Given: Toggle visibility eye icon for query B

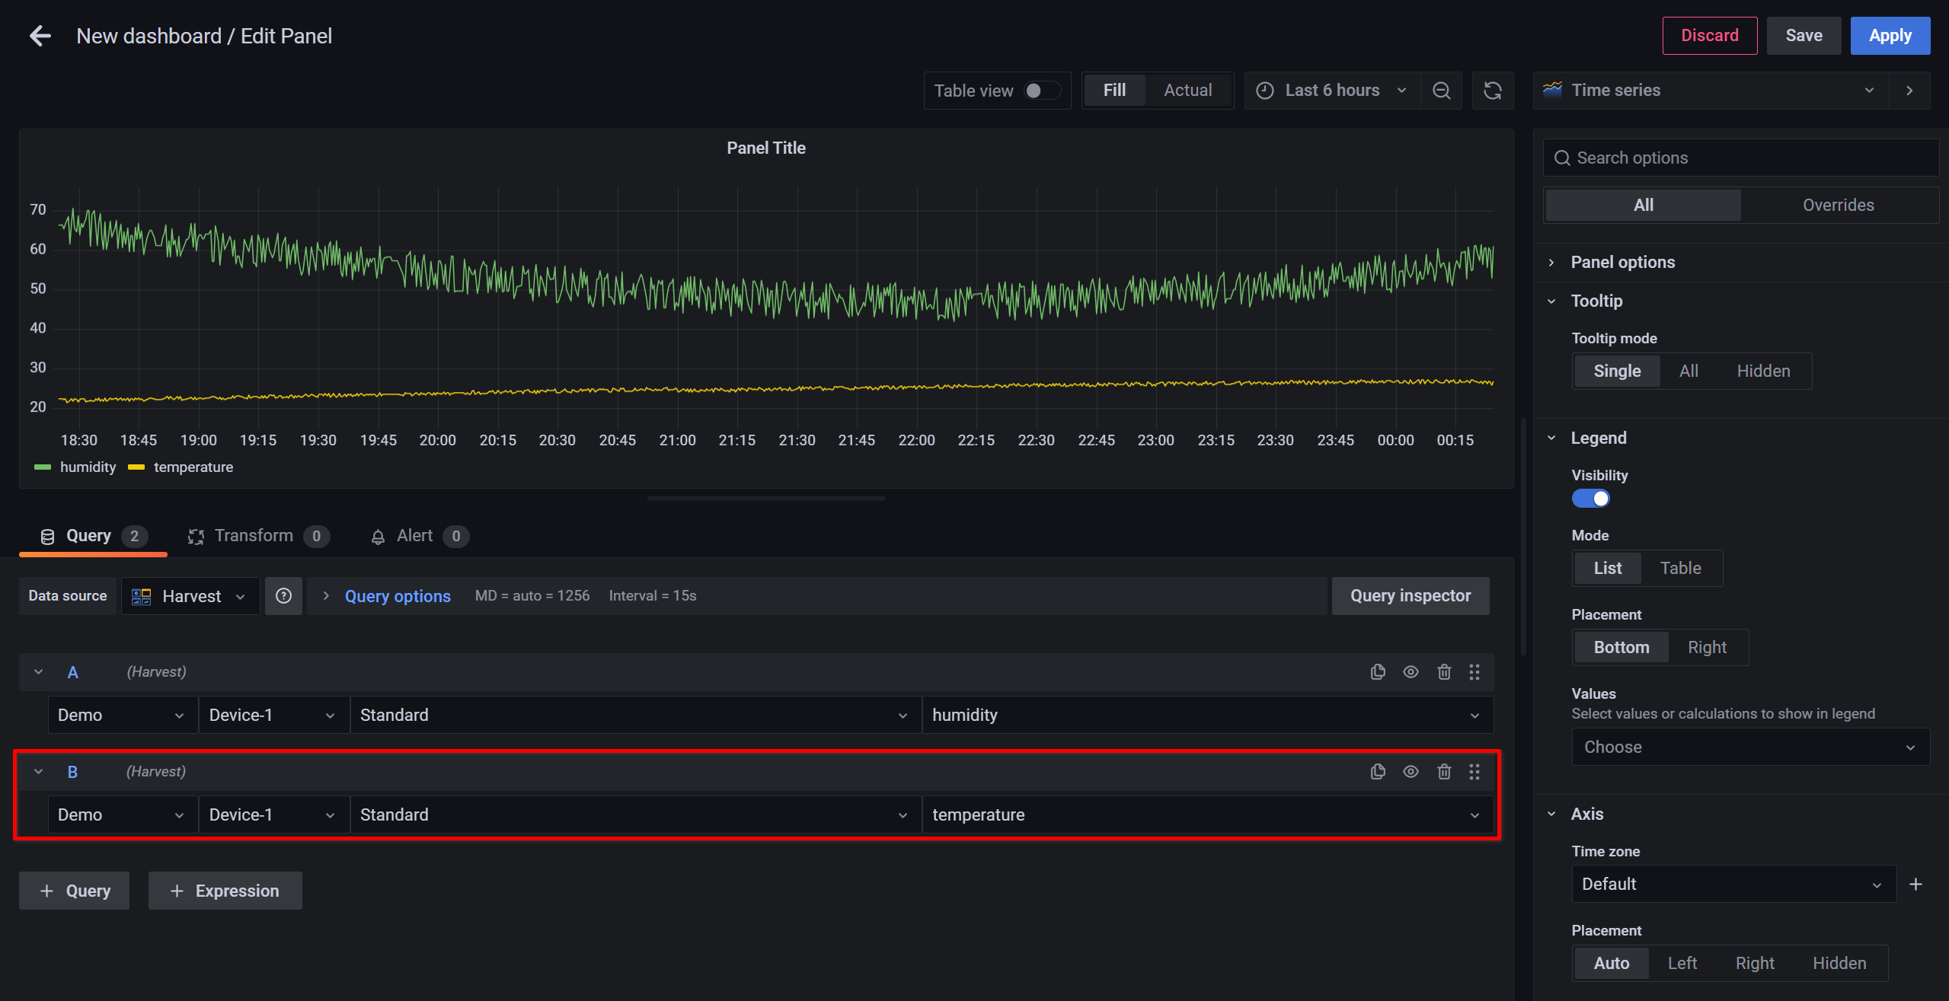Looking at the screenshot, I should (x=1410, y=771).
